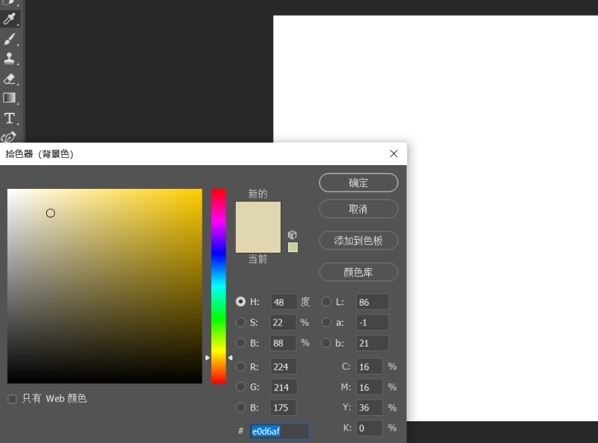Click the out-of-gamut warning cube icon
The image size is (598, 443).
pyautogui.click(x=292, y=234)
